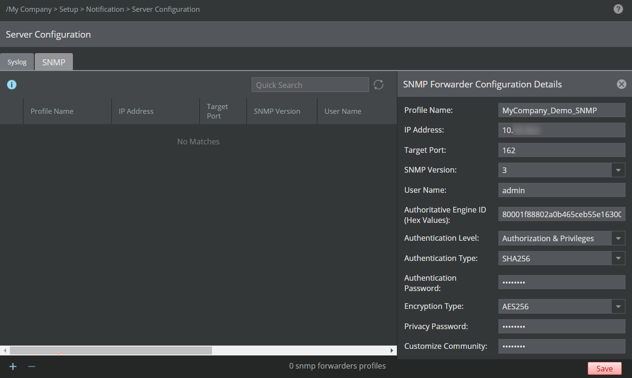Edit the Authoritative Engine ID field
The width and height of the screenshot is (632, 378).
pyautogui.click(x=562, y=214)
